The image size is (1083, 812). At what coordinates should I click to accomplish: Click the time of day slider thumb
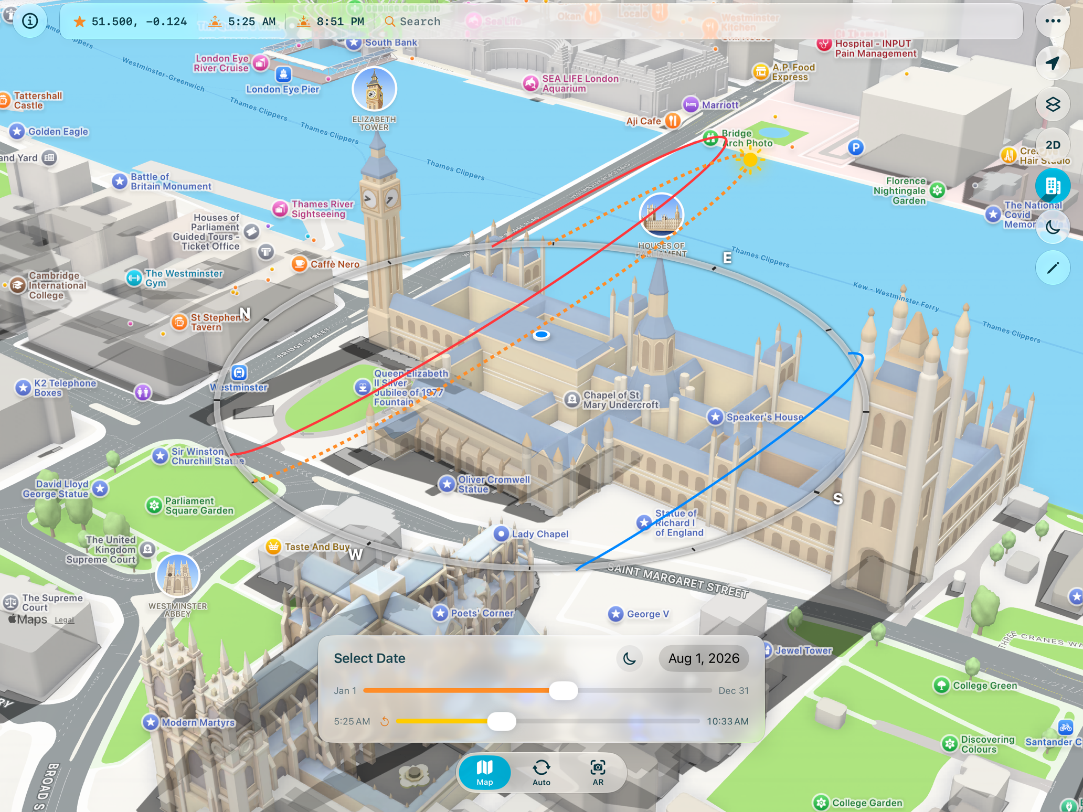pyautogui.click(x=502, y=721)
